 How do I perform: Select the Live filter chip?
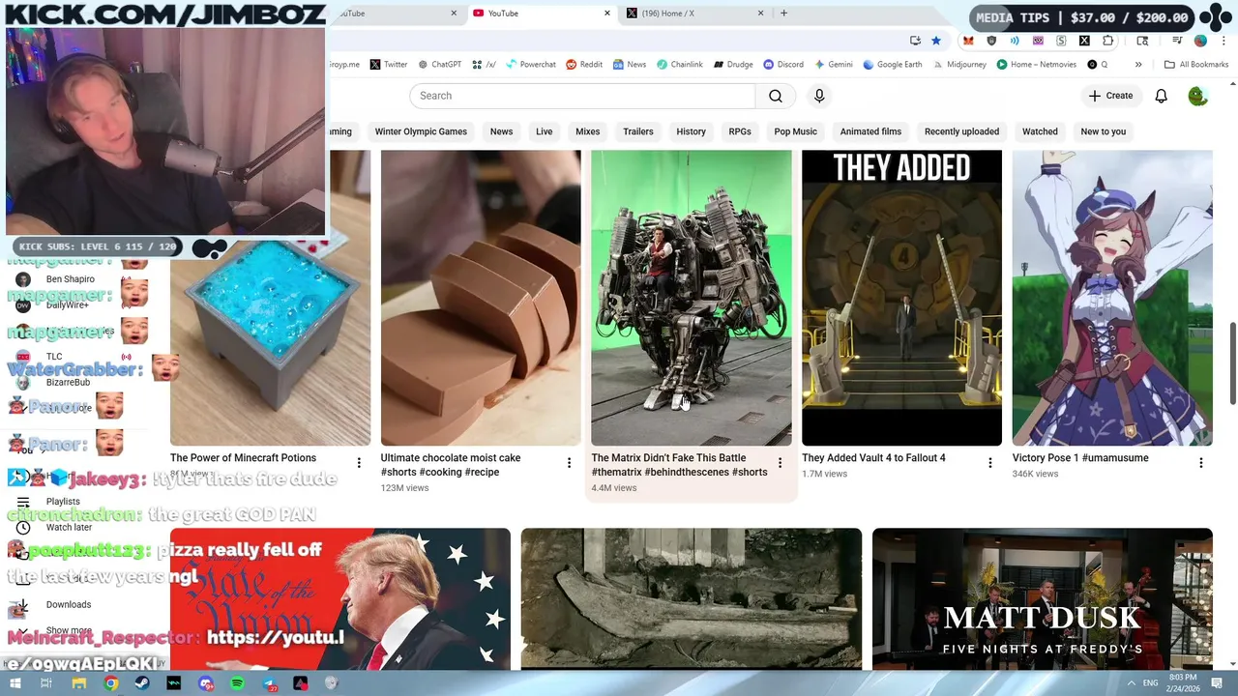point(545,131)
